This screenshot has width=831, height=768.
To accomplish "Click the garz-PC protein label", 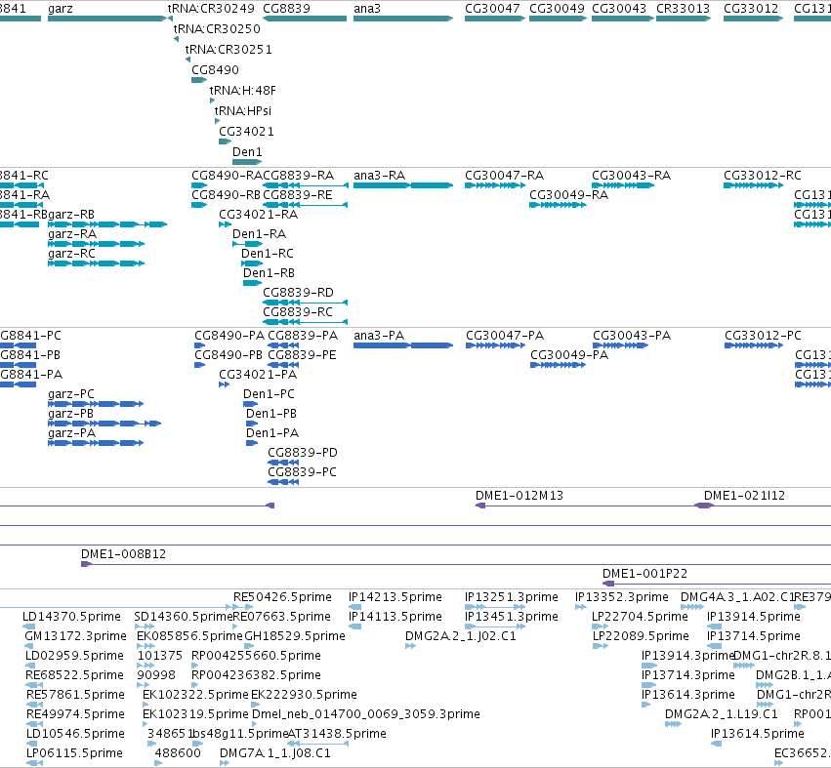I will [71, 394].
